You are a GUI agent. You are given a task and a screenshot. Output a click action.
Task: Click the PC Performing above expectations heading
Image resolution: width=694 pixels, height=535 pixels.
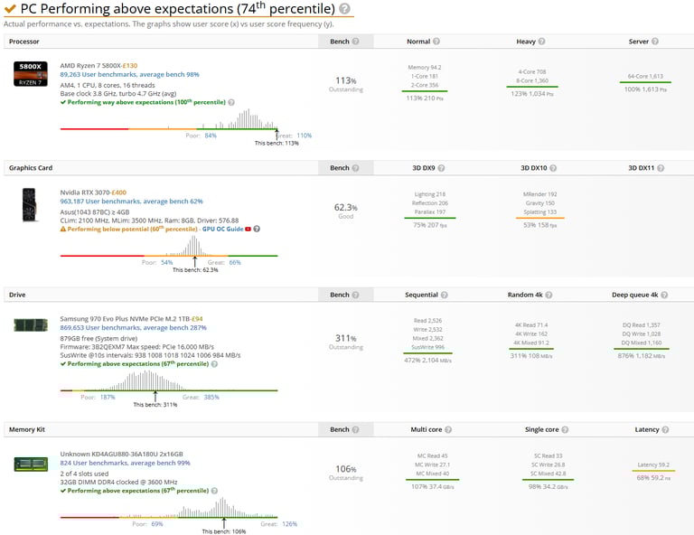(177, 9)
